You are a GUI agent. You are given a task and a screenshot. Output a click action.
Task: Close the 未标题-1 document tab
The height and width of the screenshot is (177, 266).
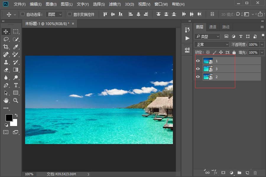pyautogui.click(x=73, y=24)
